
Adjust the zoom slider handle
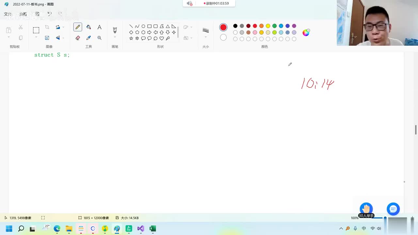coord(385,218)
